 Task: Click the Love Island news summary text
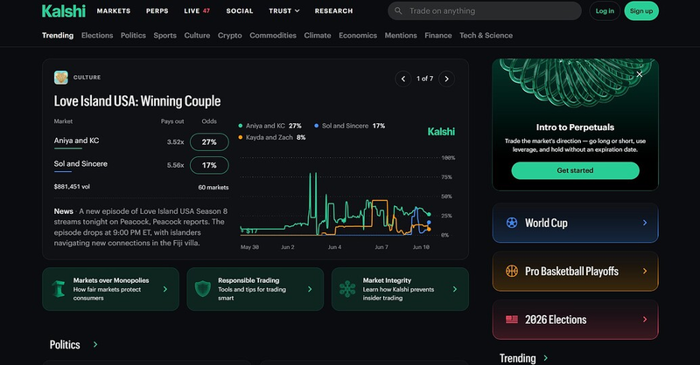(141, 227)
